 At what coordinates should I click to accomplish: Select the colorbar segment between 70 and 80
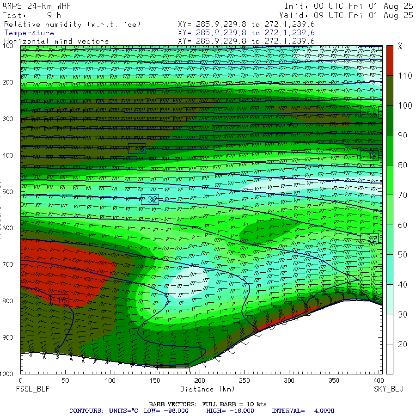coord(390,180)
